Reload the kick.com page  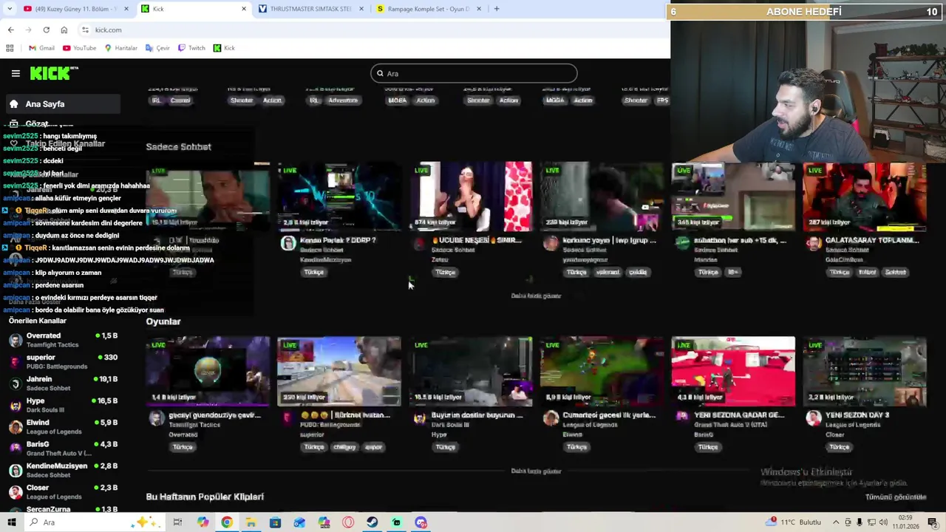point(46,30)
